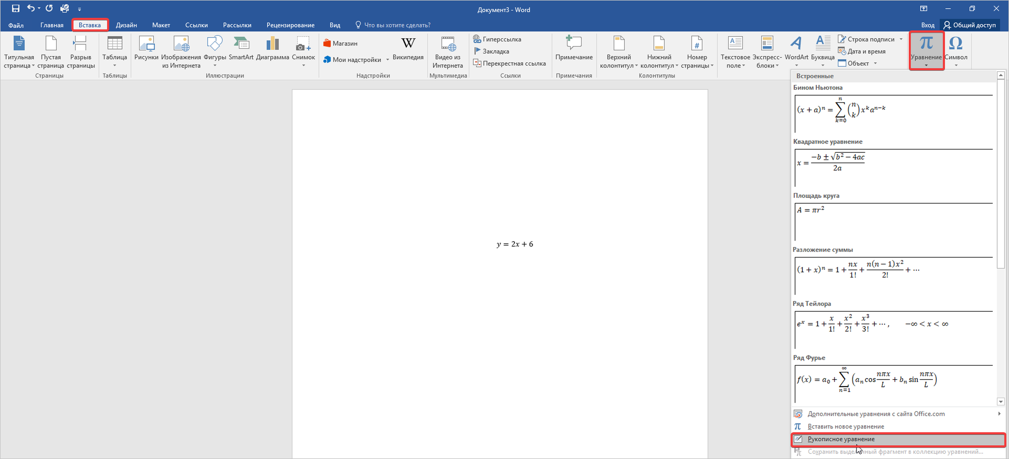The width and height of the screenshot is (1009, 459).
Task: Choose Рукописное уравнение menu entry
Action: click(841, 439)
